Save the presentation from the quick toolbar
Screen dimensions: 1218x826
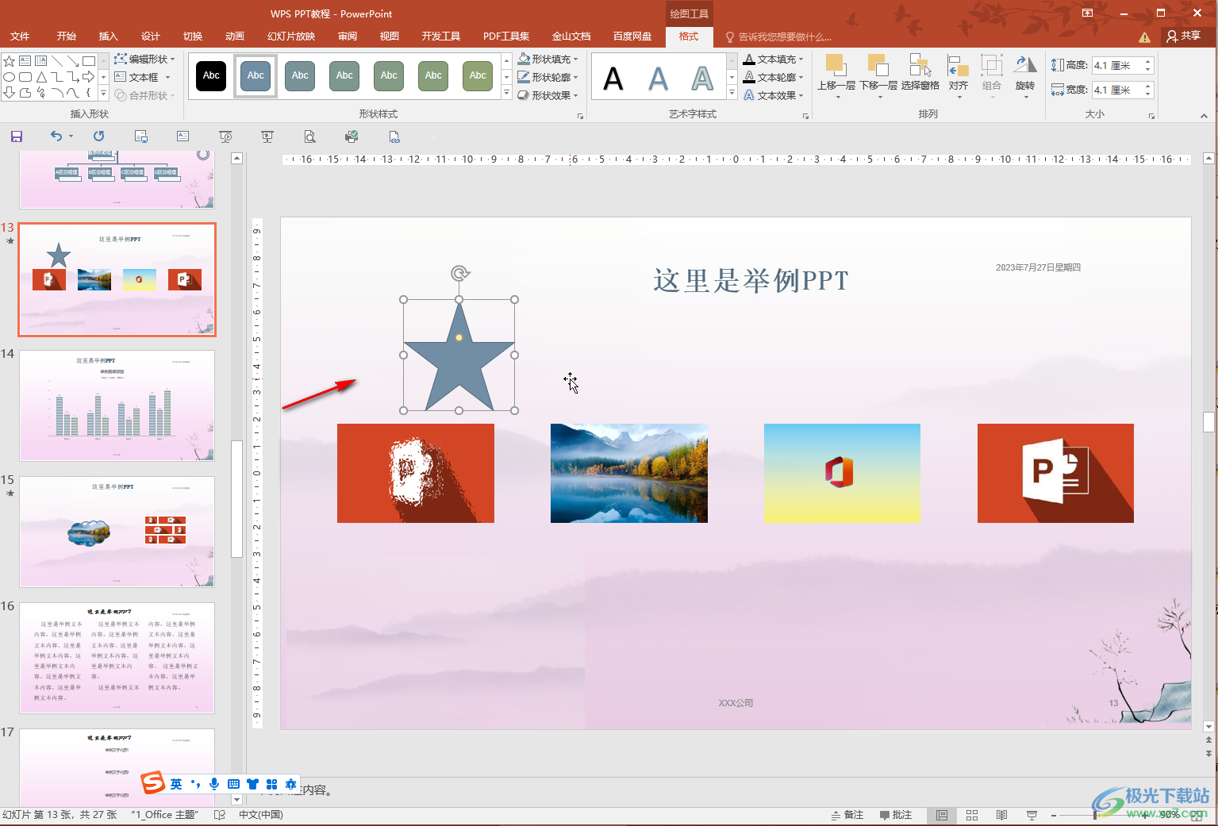(17, 136)
